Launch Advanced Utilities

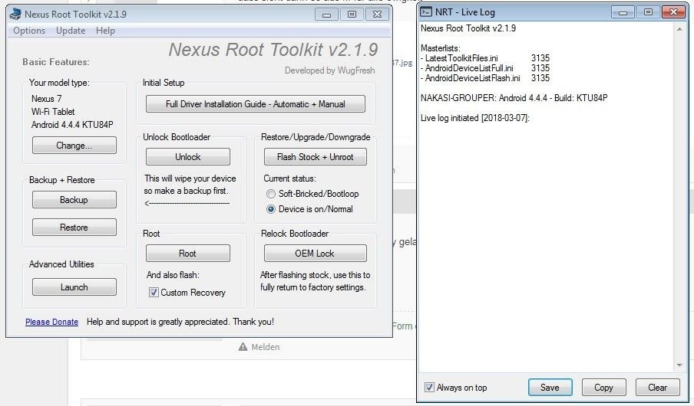74,286
